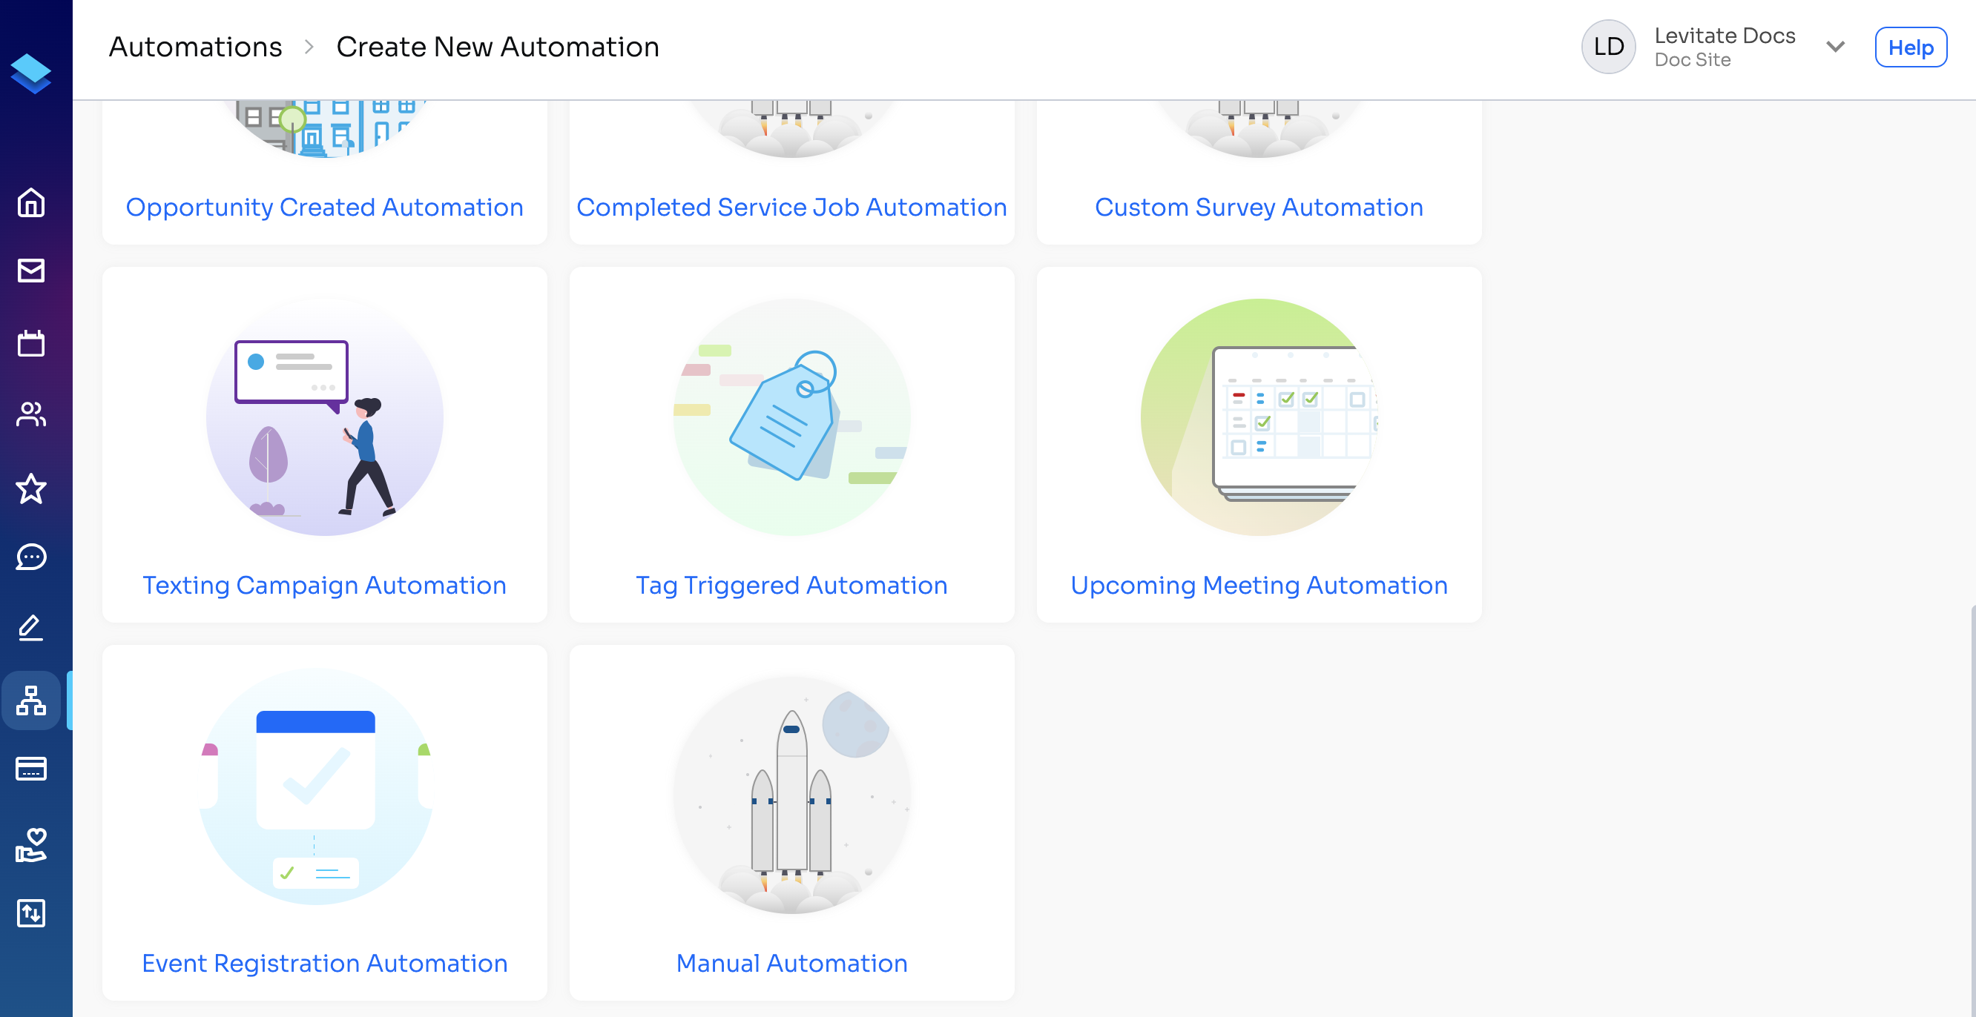This screenshot has width=1976, height=1017.
Task: Open the Chat bubble texting sidebar icon
Action: [x=30, y=557]
